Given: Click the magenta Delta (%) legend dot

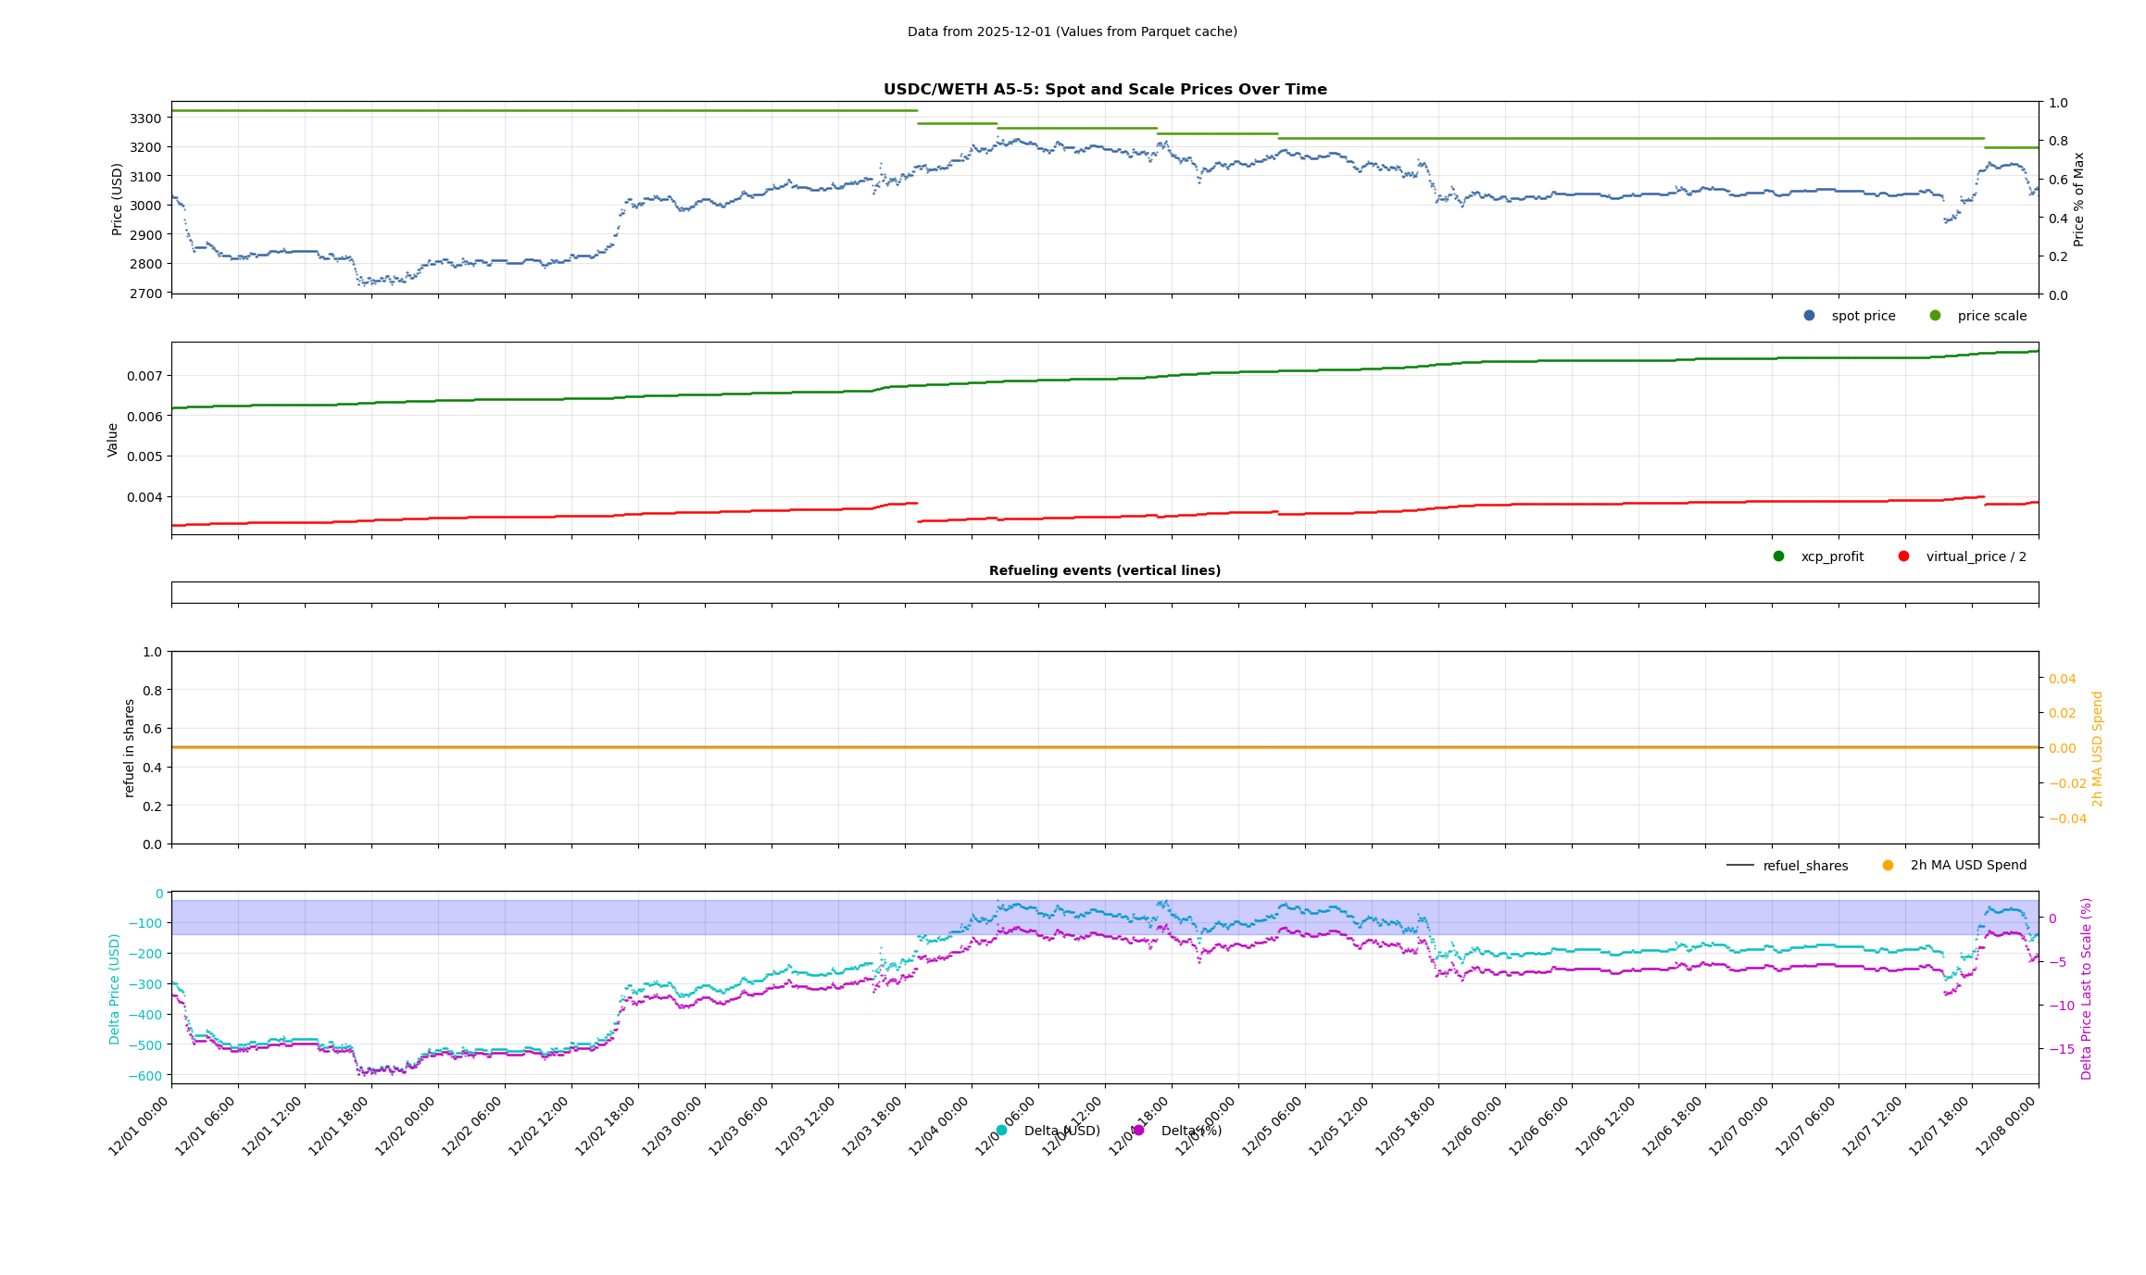Looking at the screenshot, I should (1138, 1131).
